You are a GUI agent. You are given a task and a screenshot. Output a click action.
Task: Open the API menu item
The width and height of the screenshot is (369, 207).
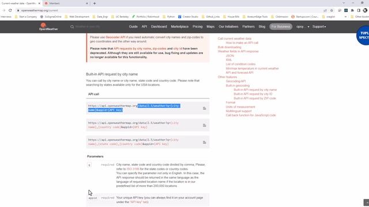[144, 27]
